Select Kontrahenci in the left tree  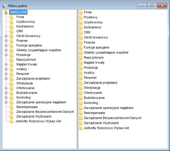25,26
